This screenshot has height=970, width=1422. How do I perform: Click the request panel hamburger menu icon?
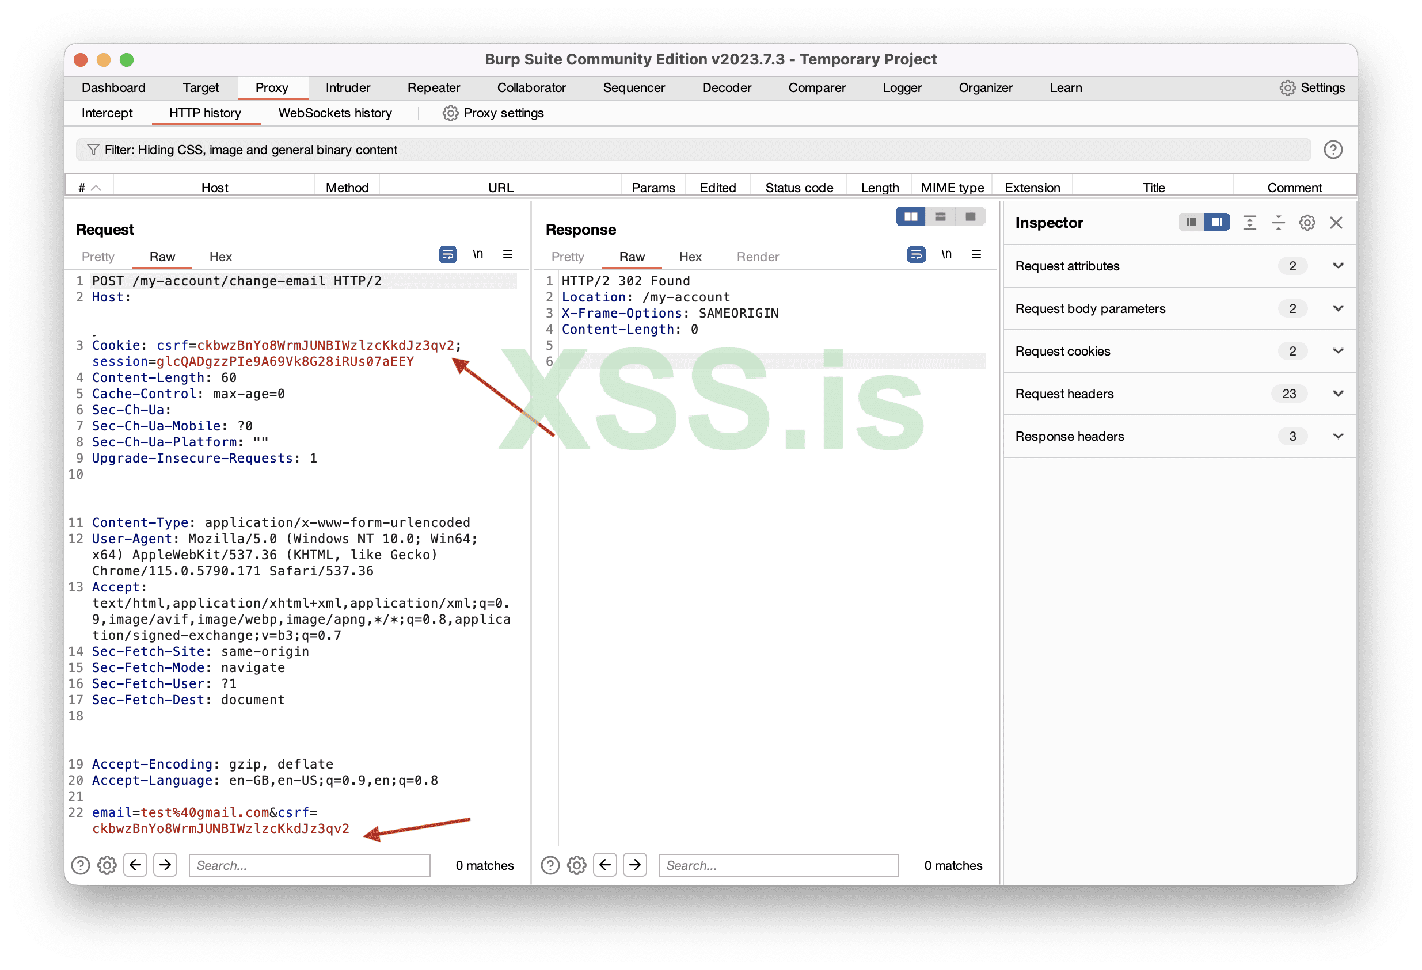(507, 254)
